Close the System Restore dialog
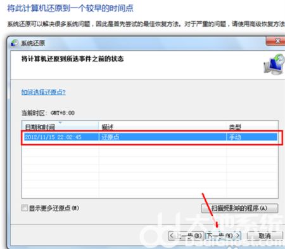Viewport: 285px width, 249px height. point(275,41)
